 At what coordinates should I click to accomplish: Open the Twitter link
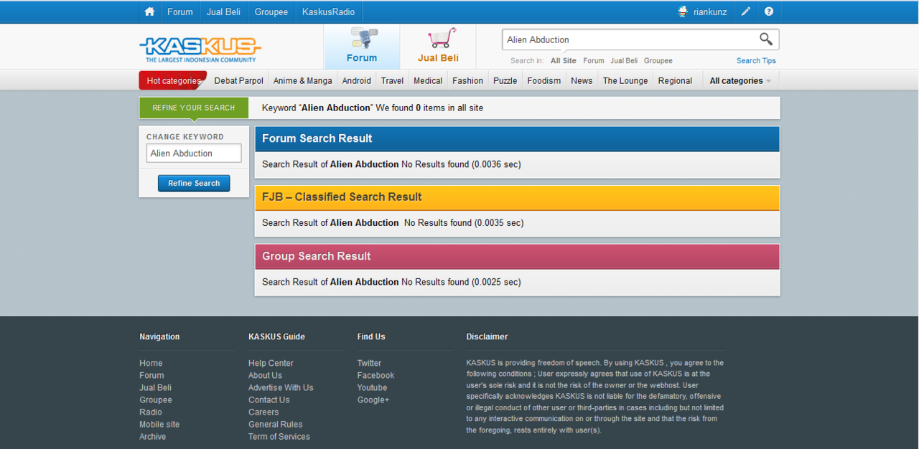370,363
